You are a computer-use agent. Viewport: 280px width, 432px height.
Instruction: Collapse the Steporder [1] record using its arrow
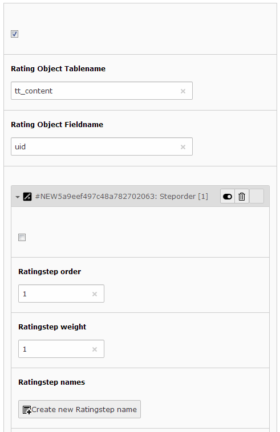18,197
